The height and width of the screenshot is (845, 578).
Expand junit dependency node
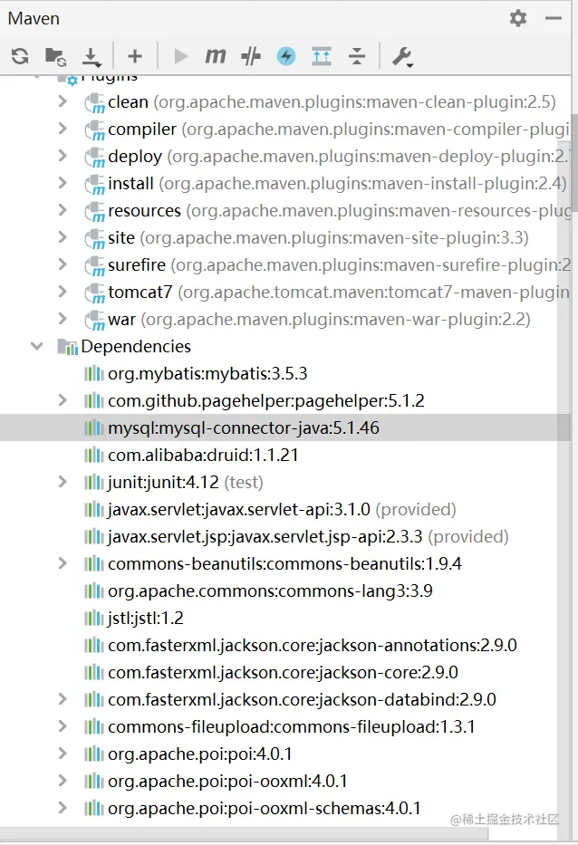point(63,481)
